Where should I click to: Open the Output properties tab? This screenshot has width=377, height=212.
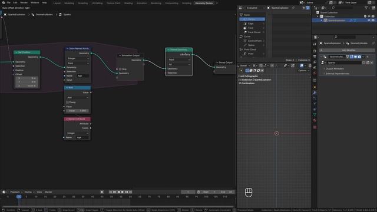click(315, 57)
